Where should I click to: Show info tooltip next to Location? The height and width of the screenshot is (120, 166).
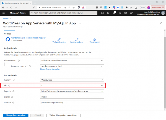[x=13, y=103]
